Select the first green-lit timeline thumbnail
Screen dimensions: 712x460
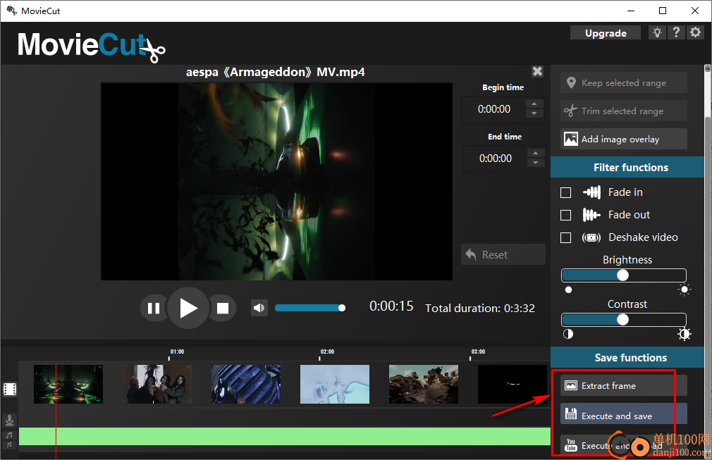pos(68,384)
